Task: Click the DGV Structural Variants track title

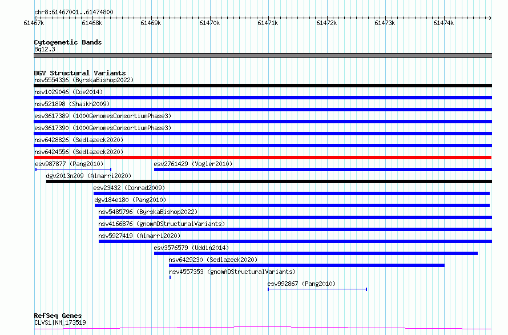Action: coord(80,73)
